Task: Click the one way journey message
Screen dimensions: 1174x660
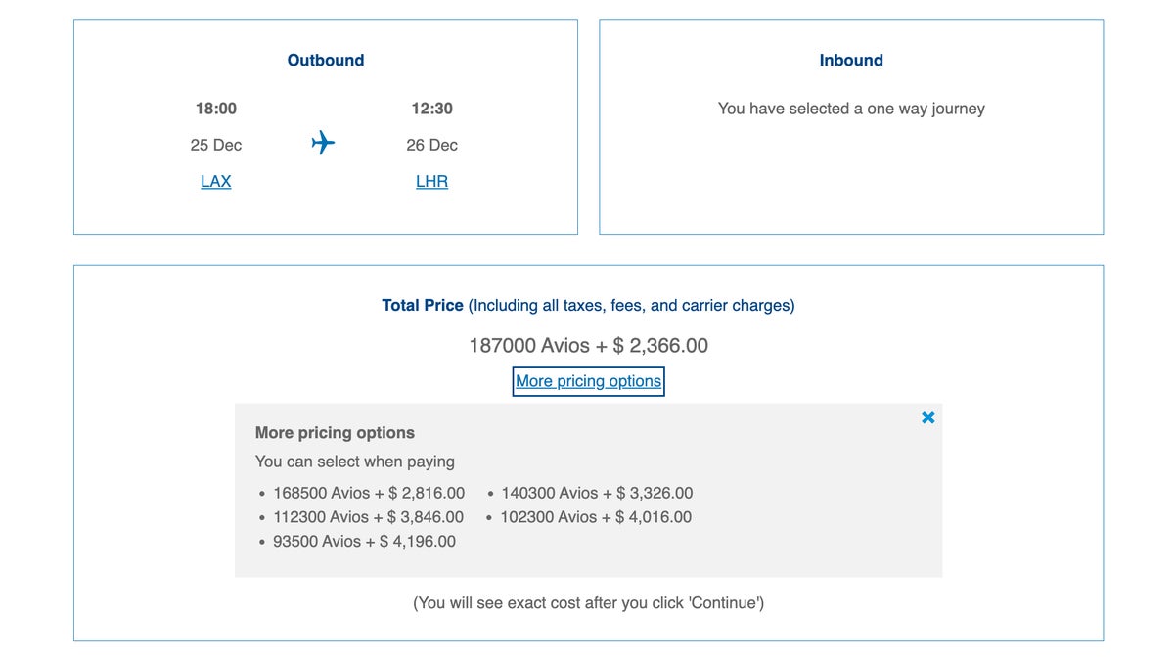Action: pyautogui.click(x=850, y=108)
